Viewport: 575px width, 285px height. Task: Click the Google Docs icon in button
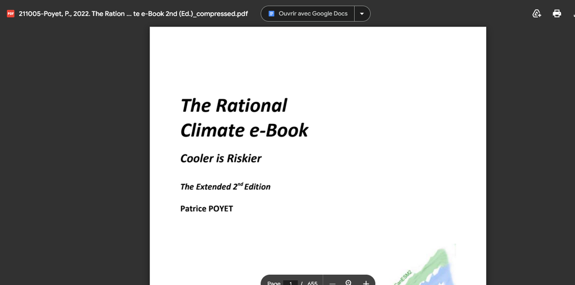272,13
